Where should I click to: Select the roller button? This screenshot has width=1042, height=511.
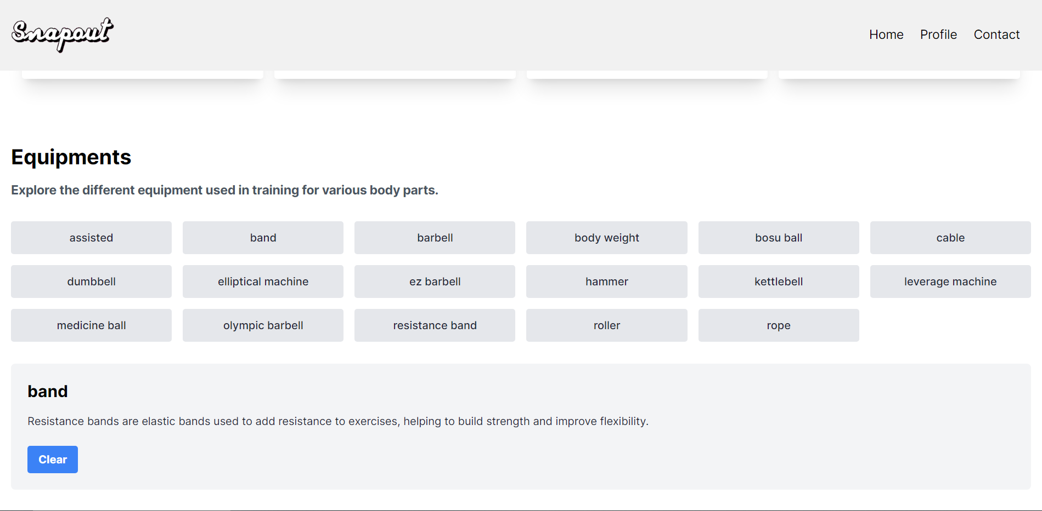[x=606, y=325]
